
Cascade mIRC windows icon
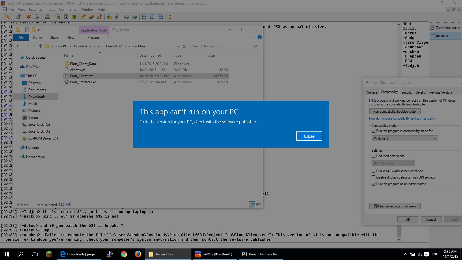(x=161, y=17)
